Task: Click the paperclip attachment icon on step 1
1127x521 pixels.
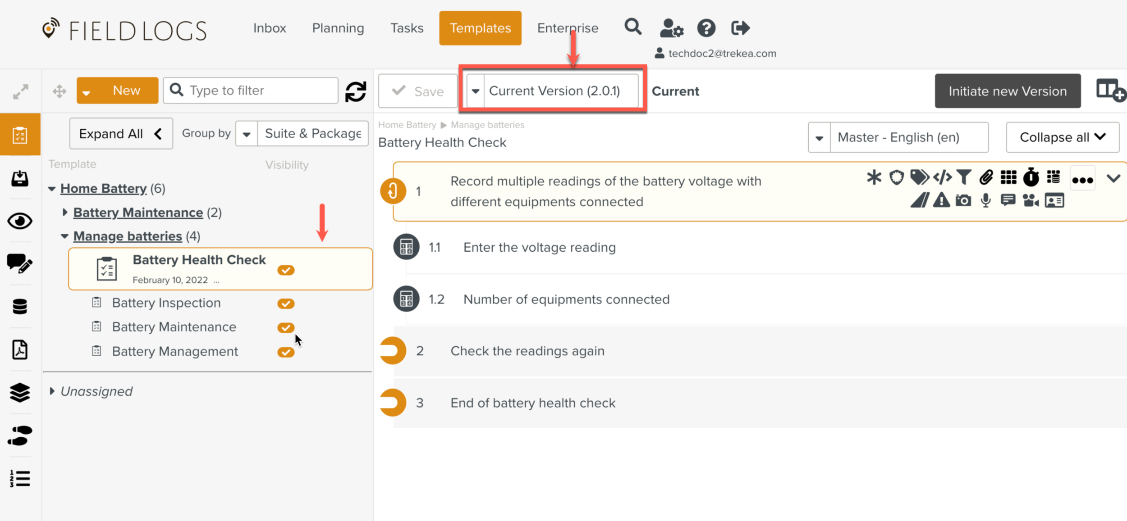Action: (x=986, y=177)
